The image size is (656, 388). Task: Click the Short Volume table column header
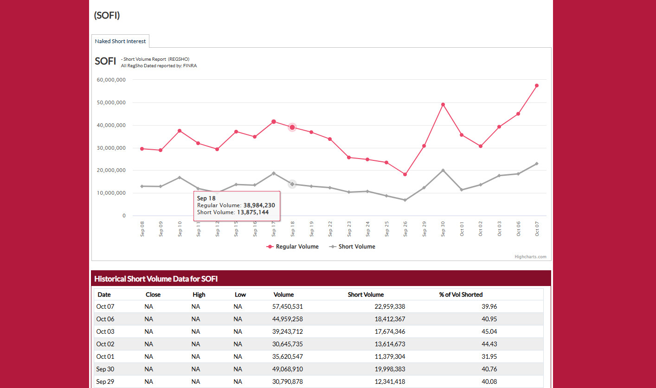(x=366, y=294)
